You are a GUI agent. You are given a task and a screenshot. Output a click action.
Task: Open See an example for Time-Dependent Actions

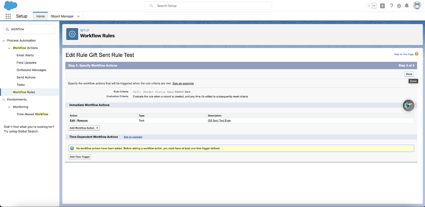tap(133, 137)
